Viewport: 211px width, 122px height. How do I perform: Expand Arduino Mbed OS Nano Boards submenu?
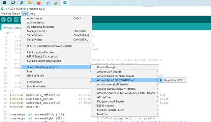pos(125,76)
